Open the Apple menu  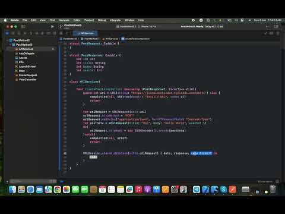pyautogui.click(x=5, y=20)
